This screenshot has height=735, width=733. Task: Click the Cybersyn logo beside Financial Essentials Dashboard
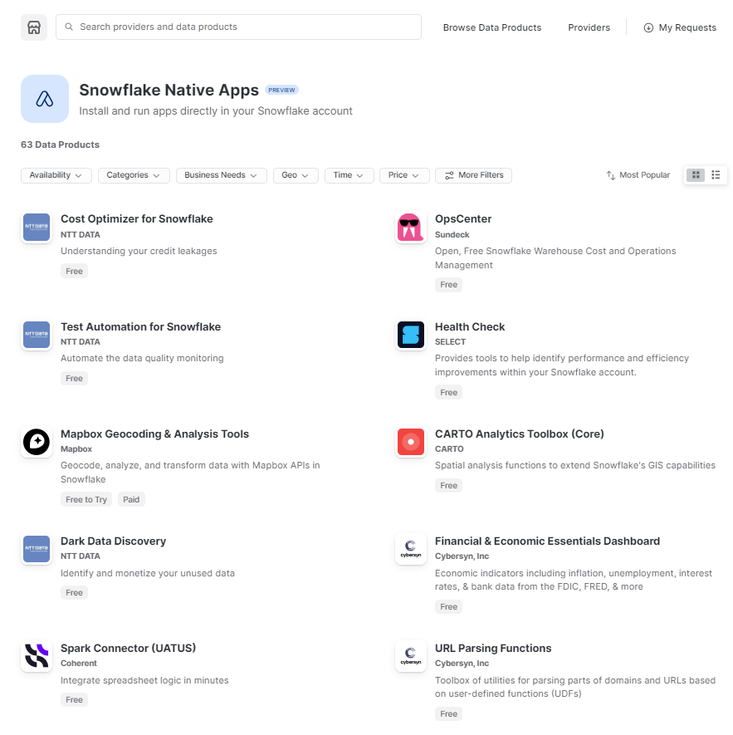coord(410,549)
